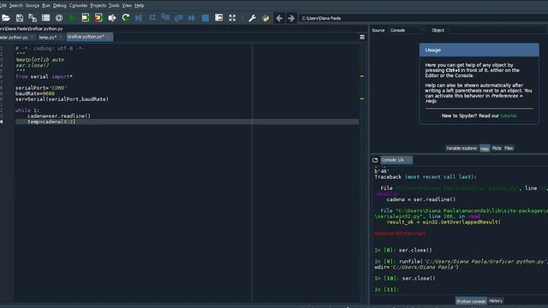Image resolution: width=548 pixels, height=308 pixels.
Task: Click the back arrow navigation icon
Action: click(x=279, y=18)
